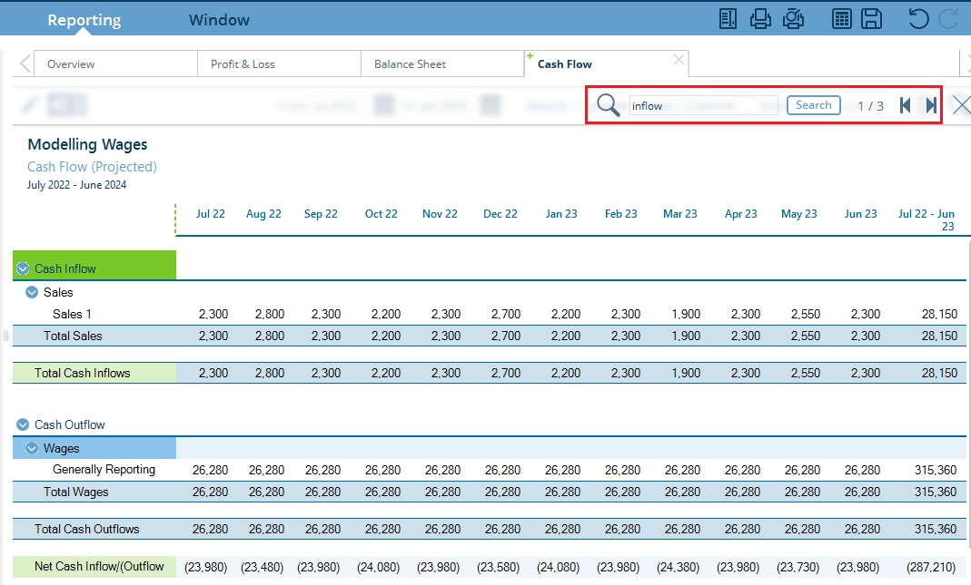The width and height of the screenshot is (971, 585).
Task: Open the print preview icon
Action: 794,19
